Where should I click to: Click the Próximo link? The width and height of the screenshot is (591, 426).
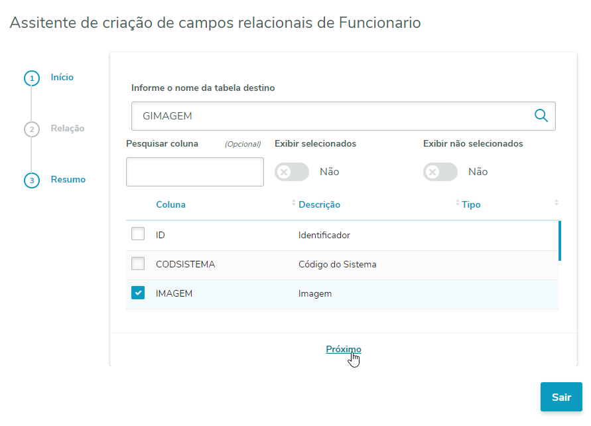click(x=343, y=350)
